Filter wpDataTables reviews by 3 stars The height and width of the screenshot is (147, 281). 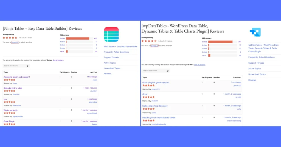tap(204, 49)
